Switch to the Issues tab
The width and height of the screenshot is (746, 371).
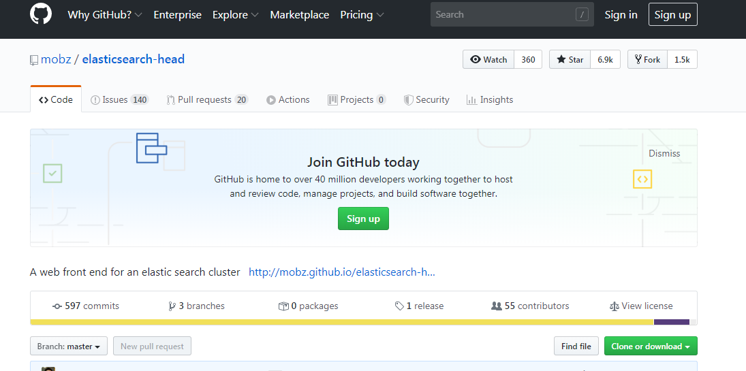point(119,99)
